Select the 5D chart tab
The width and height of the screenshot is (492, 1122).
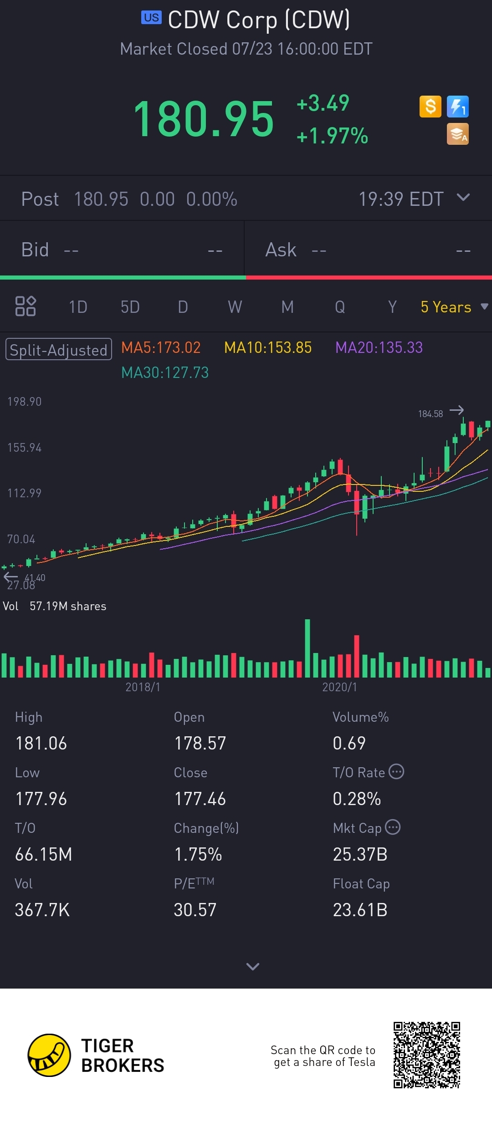(x=130, y=307)
